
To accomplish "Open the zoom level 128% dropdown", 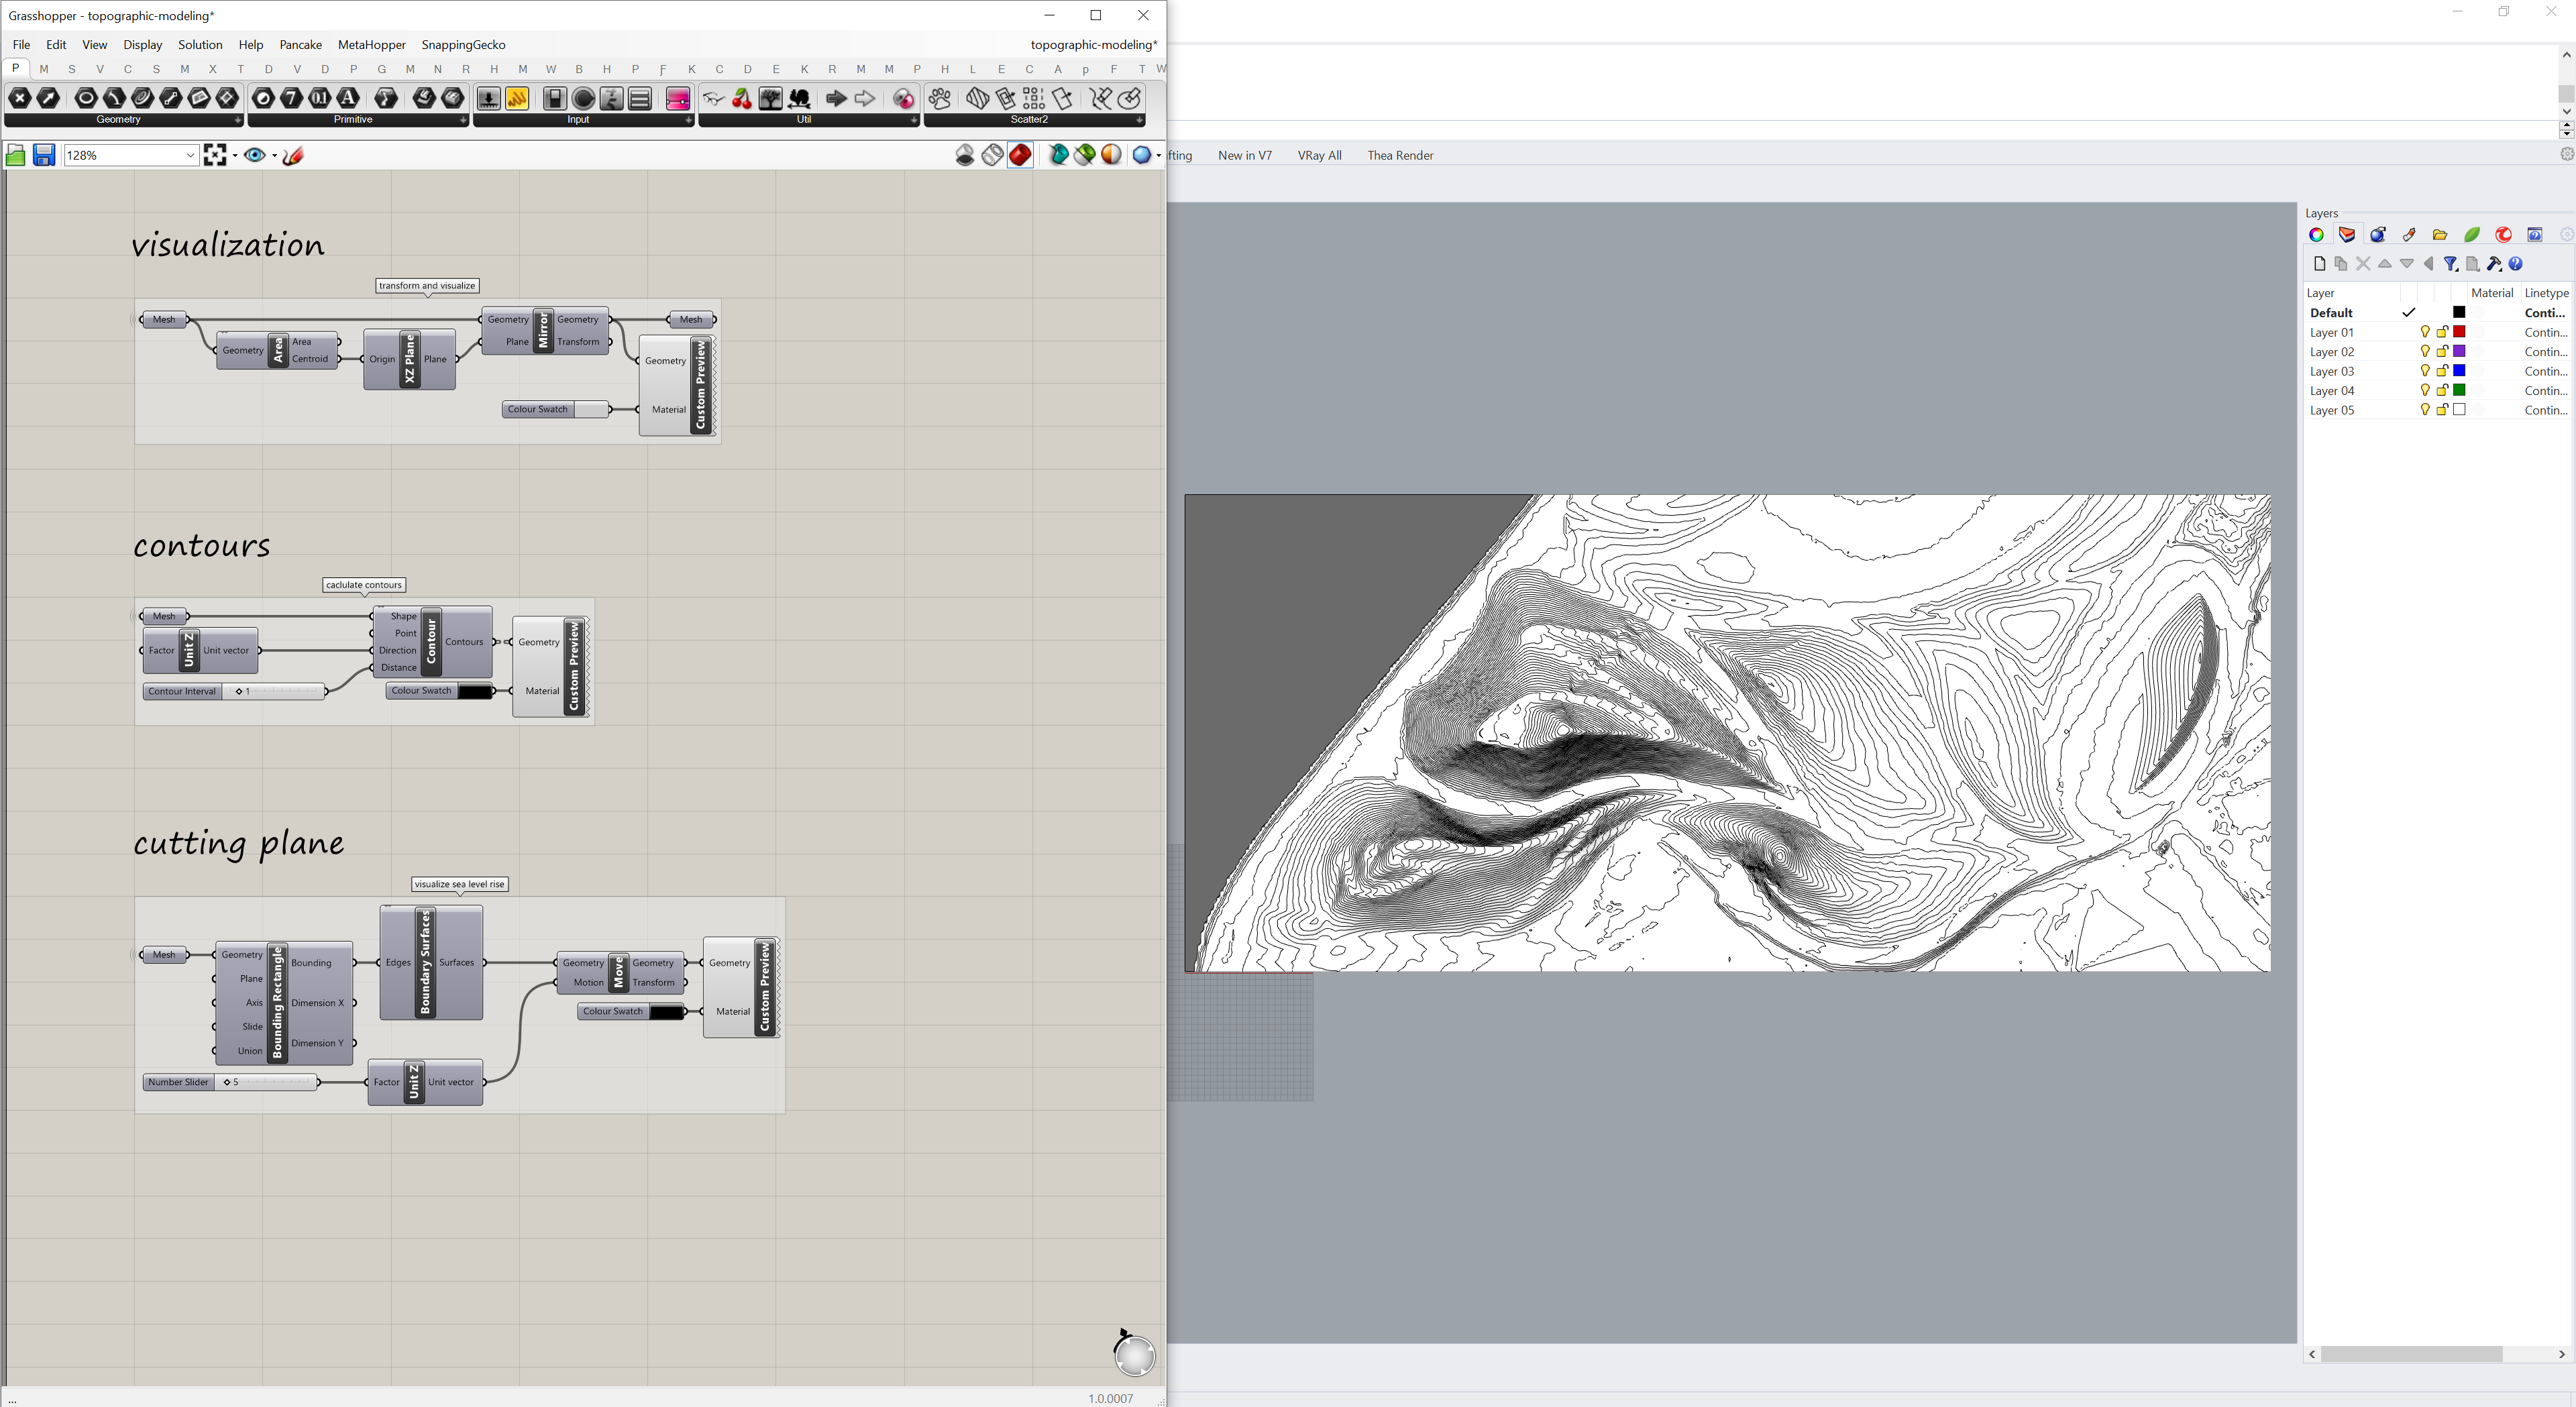I will [x=189, y=155].
